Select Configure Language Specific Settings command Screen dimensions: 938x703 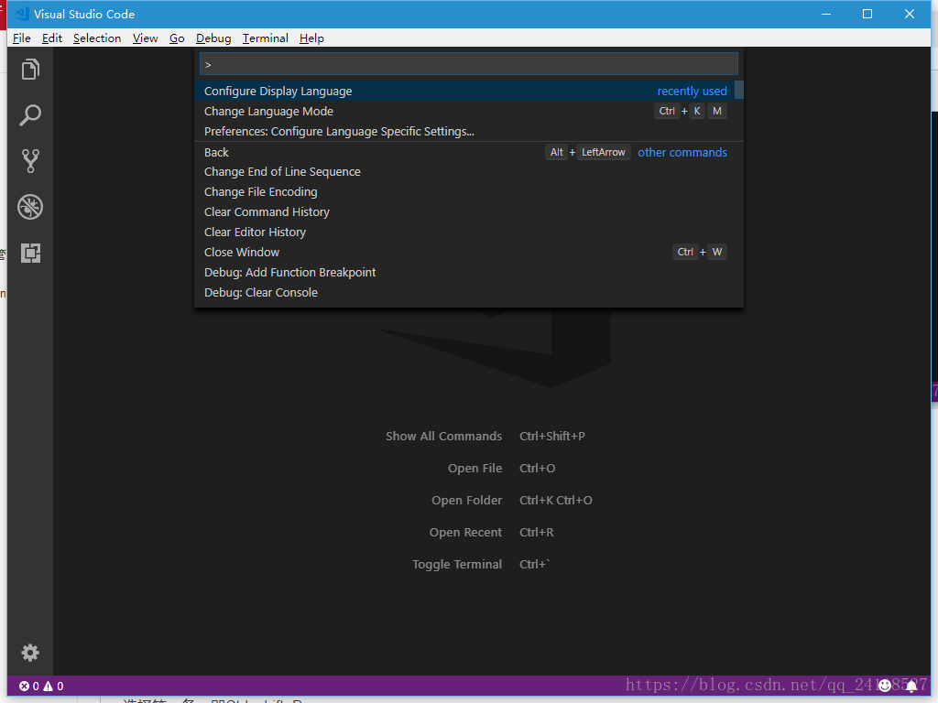464,132
